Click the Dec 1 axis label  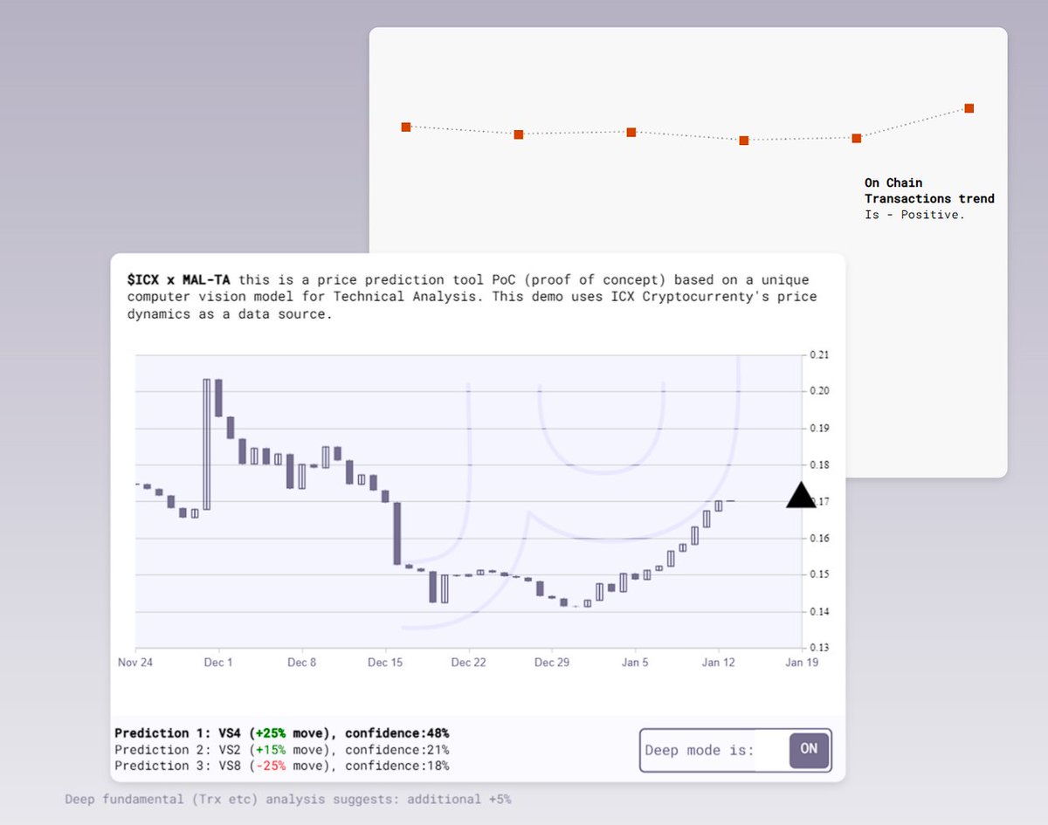(218, 663)
